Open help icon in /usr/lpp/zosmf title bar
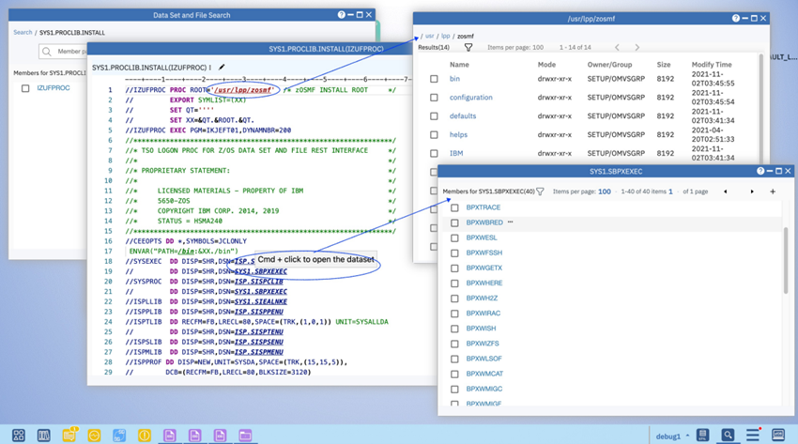Image resolution: width=798 pixels, height=444 pixels. coord(736,19)
